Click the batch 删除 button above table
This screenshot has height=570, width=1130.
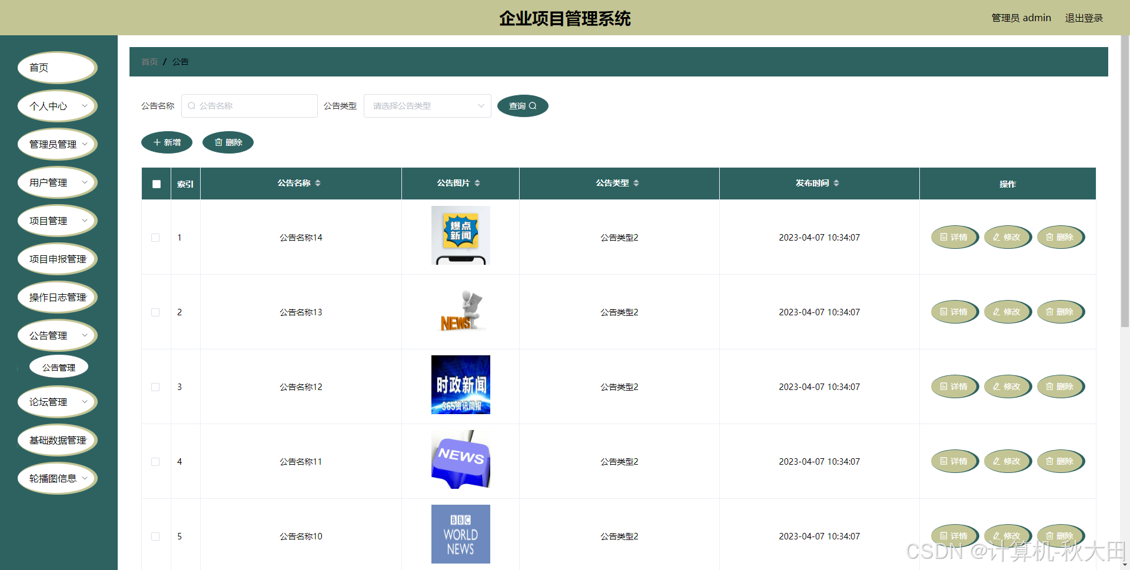tap(228, 142)
